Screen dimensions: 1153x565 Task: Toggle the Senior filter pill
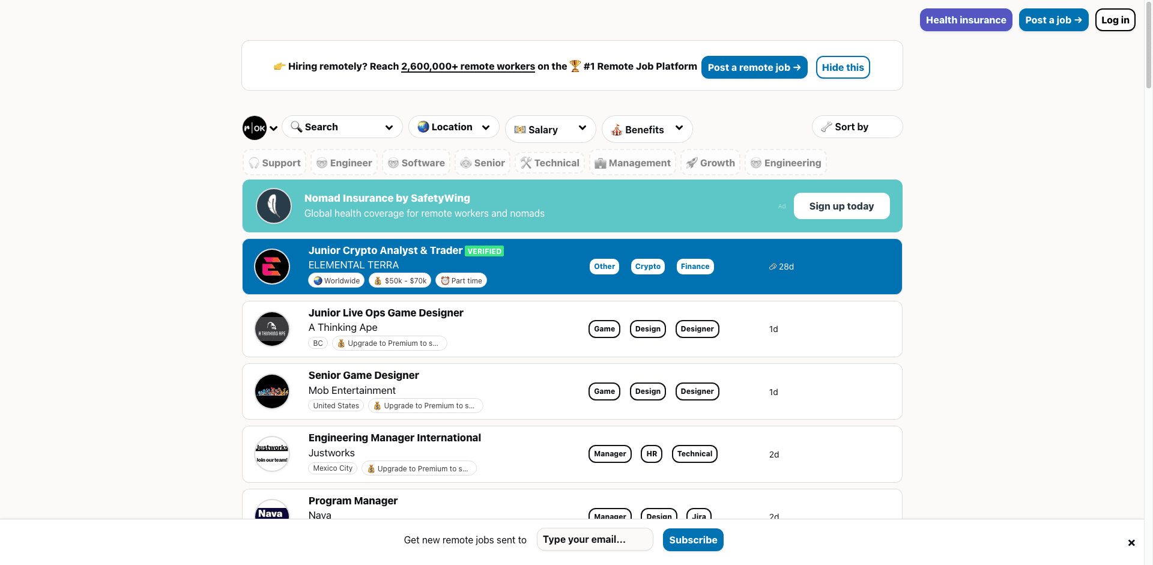click(x=482, y=162)
